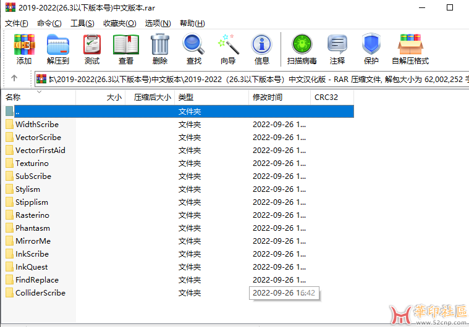This screenshot has height=327, width=469.
Task: Open the 帮助(H) menu
Action: pyautogui.click(x=192, y=23)
